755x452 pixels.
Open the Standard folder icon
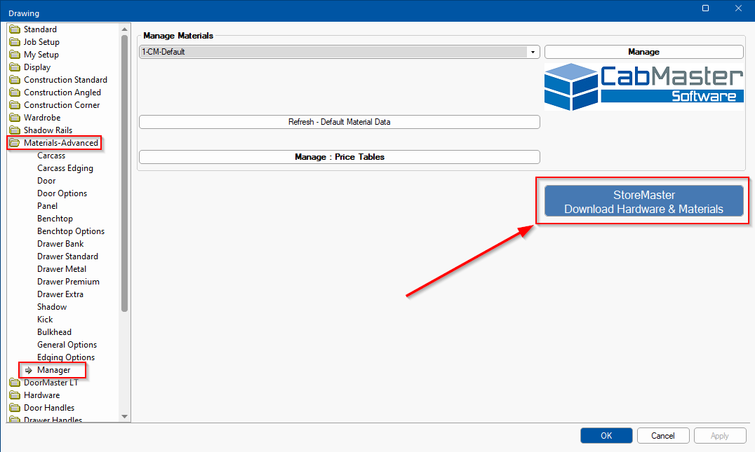point(15,29)
